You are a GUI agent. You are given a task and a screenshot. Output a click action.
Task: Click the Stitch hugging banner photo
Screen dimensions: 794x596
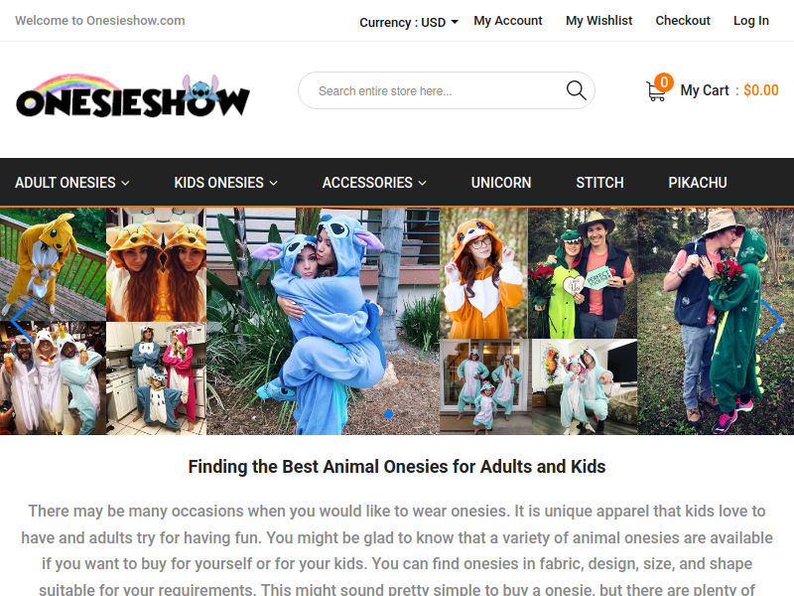[324, 321]
